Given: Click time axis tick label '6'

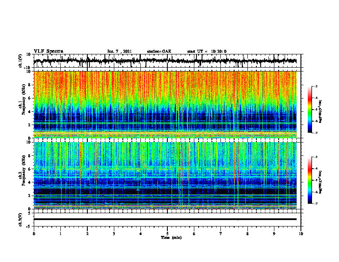Looking at the screenshot, I should click(194, 234).
